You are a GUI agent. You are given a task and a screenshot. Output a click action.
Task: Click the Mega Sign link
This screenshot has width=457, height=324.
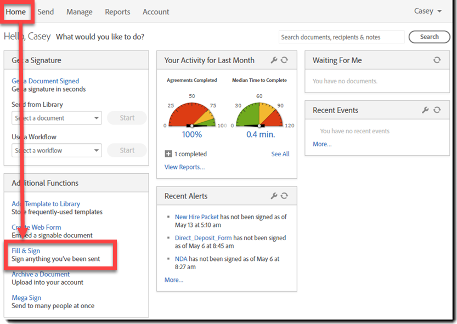(26, 298)
